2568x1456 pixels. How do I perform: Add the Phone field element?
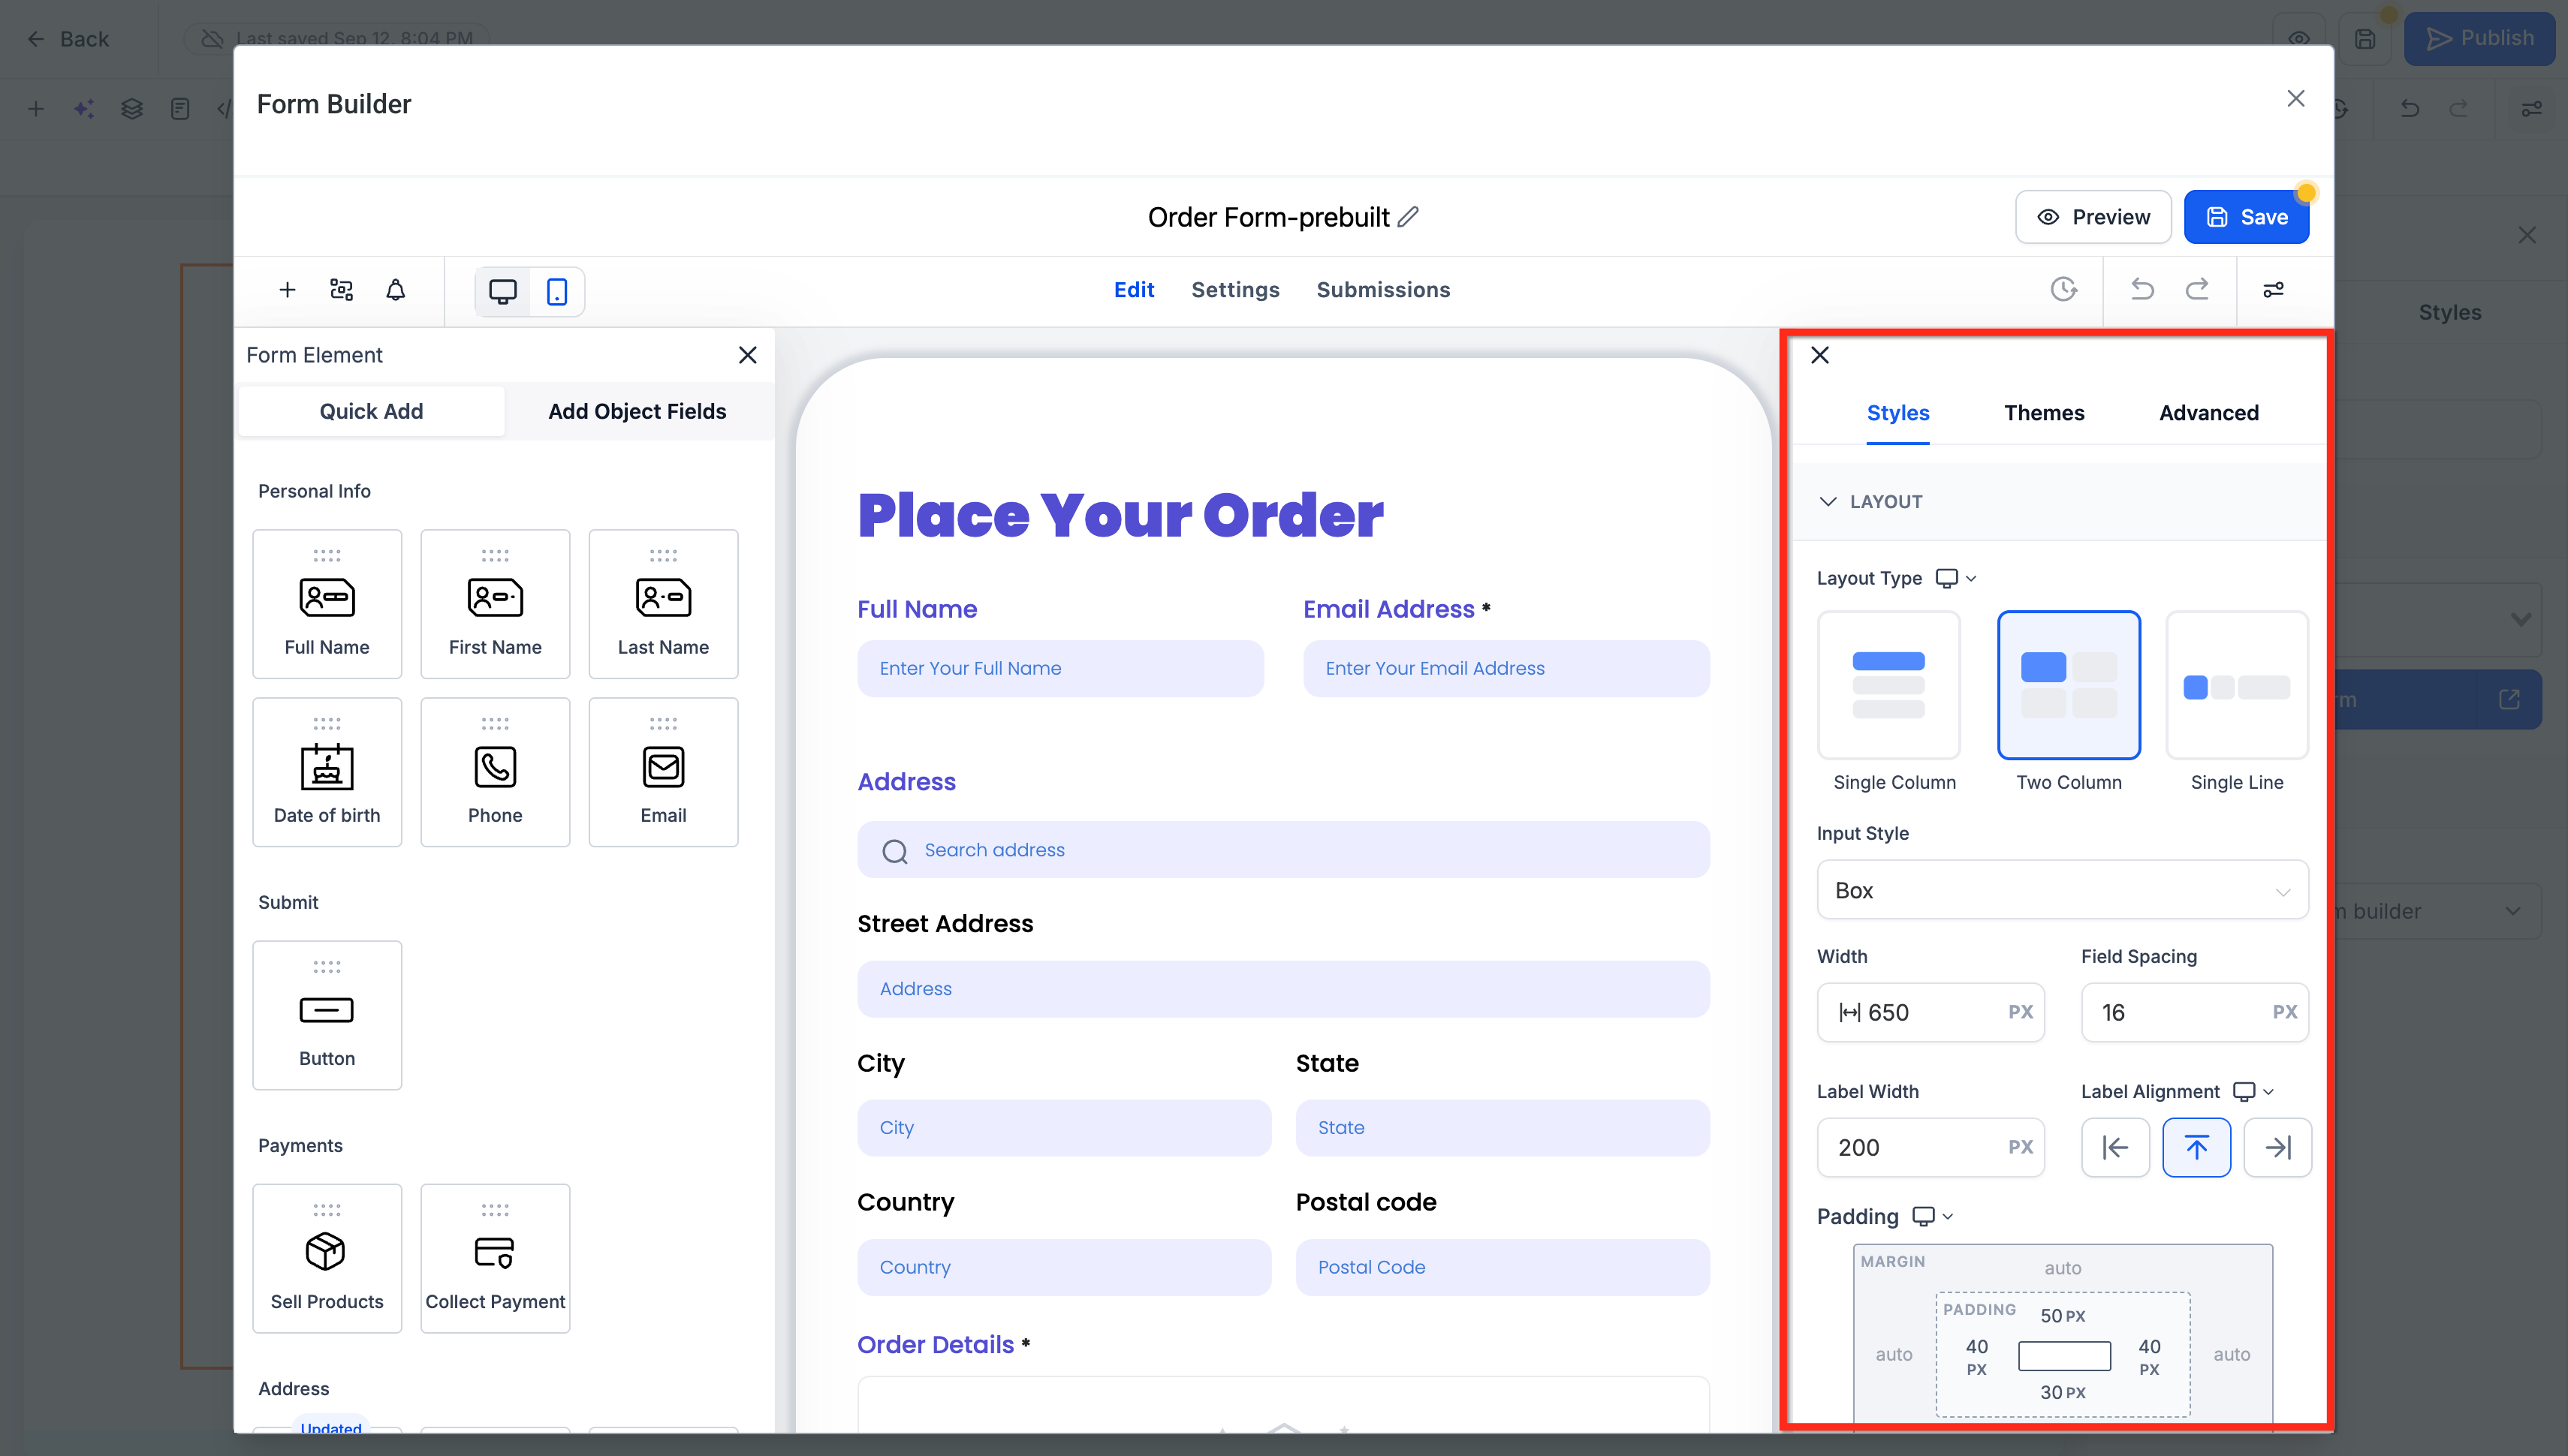[x=495, y=772]
